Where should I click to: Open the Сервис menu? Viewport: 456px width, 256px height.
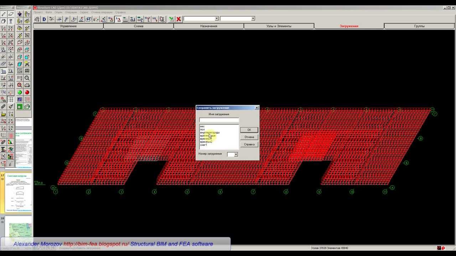[84, 12]
